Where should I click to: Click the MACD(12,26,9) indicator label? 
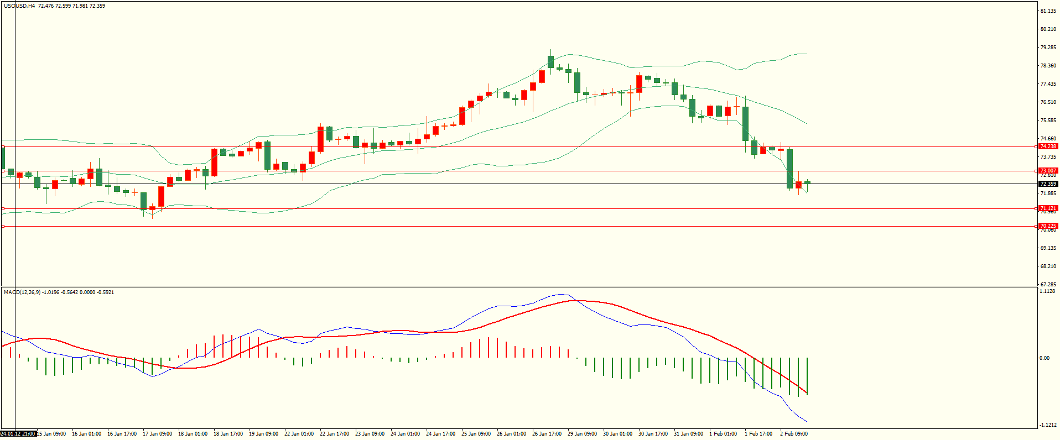pyautogui.click(x=22, y=292)
